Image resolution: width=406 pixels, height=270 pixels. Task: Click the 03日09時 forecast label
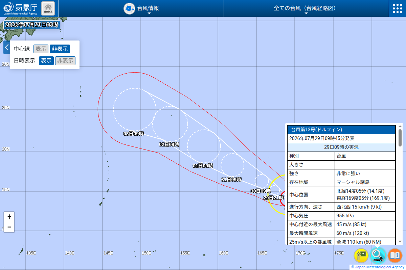[x=133, y=134]
